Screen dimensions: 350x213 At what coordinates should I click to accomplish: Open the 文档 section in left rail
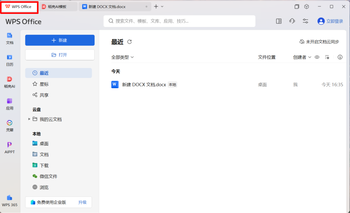pos(10,39)
